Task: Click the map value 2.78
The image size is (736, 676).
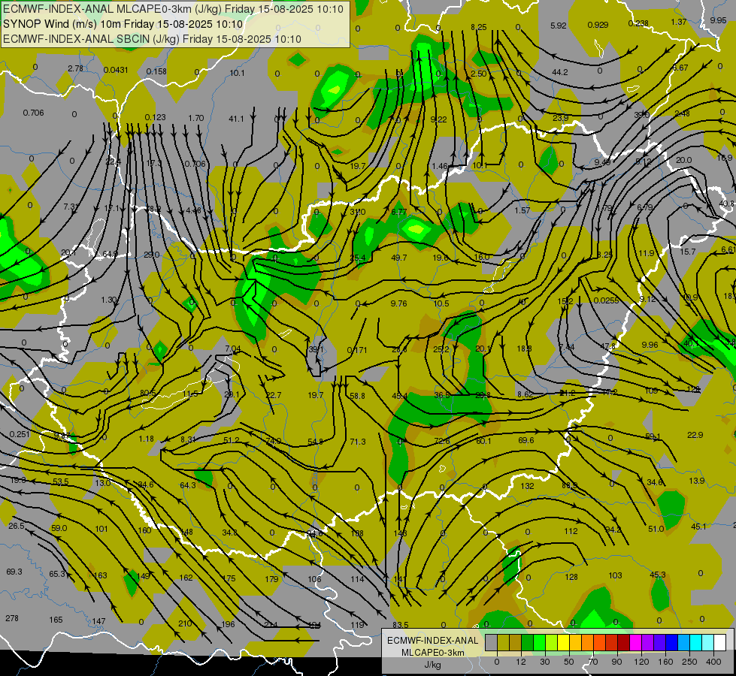Action: coord(75,68)
